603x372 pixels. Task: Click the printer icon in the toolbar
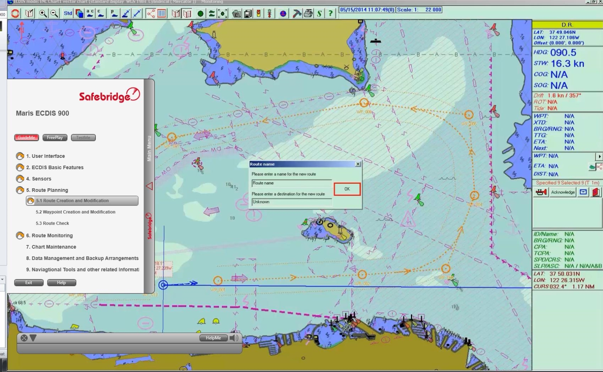pos(308,13)
